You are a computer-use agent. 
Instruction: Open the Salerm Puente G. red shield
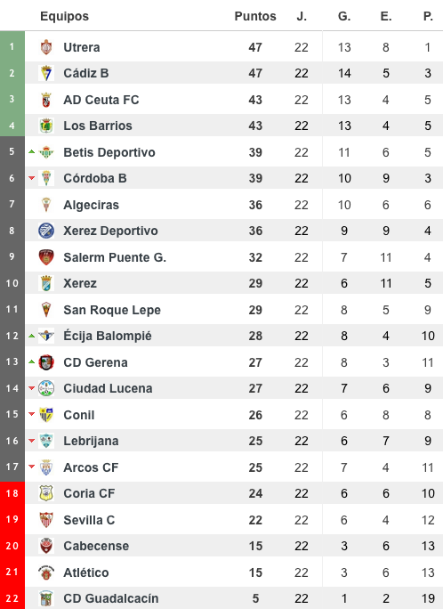click(x=46, y=257)
